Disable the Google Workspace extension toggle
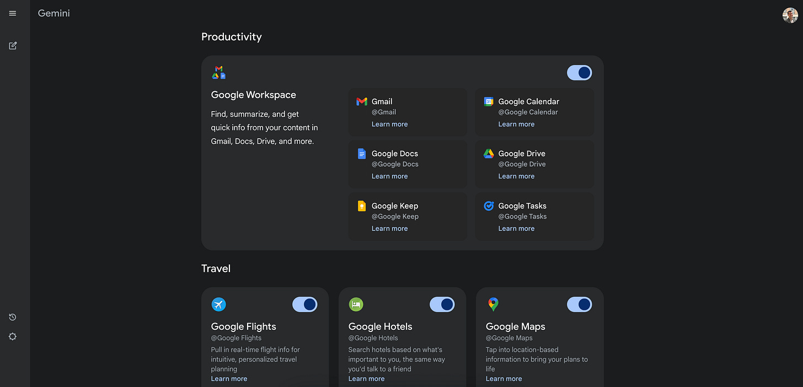Image resolution: width=803 pixels, height=387 pixels. point(580,73)
